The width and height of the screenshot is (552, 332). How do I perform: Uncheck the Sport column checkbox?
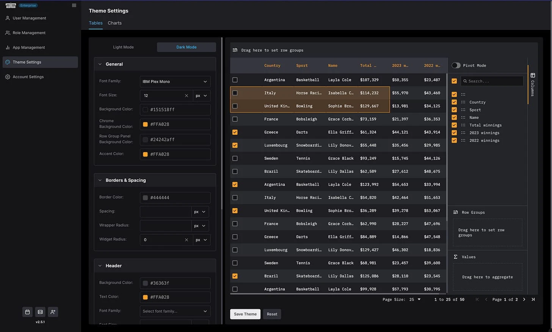point(454,110)
